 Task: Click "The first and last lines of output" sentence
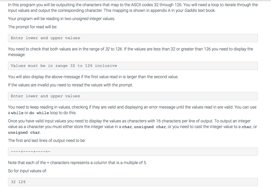click(47, 141)
